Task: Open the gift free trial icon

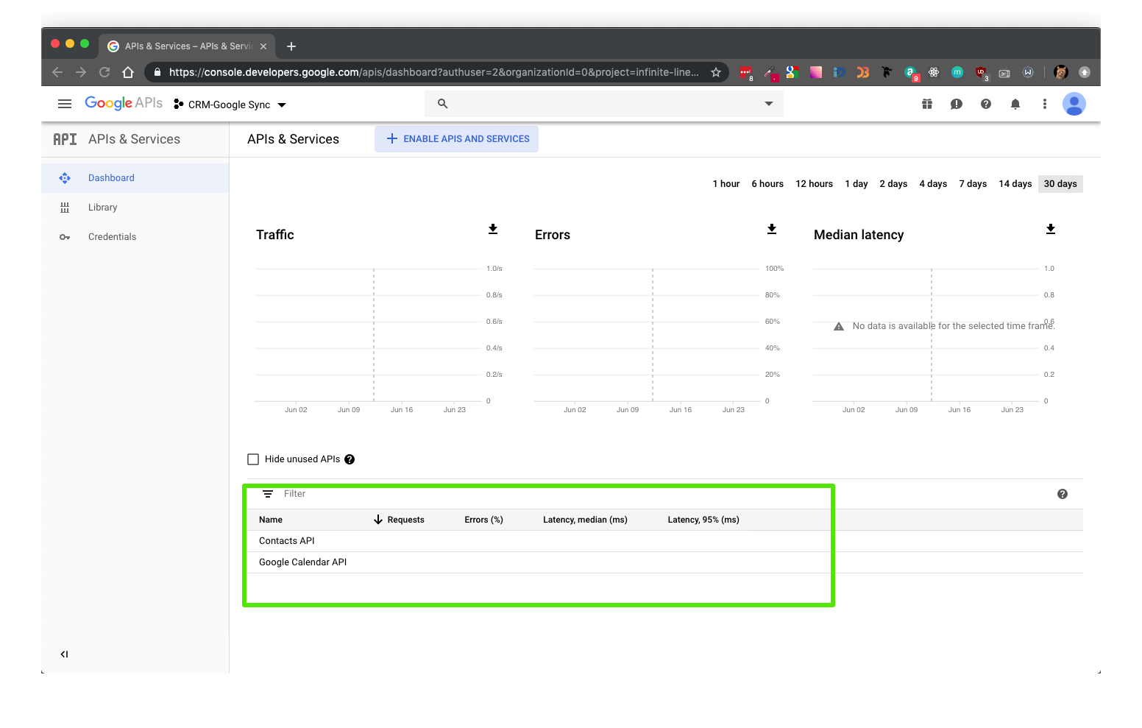Action: tap(927, 104)
